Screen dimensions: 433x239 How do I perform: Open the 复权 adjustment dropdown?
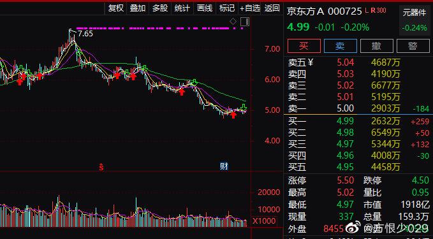(116, 8)
